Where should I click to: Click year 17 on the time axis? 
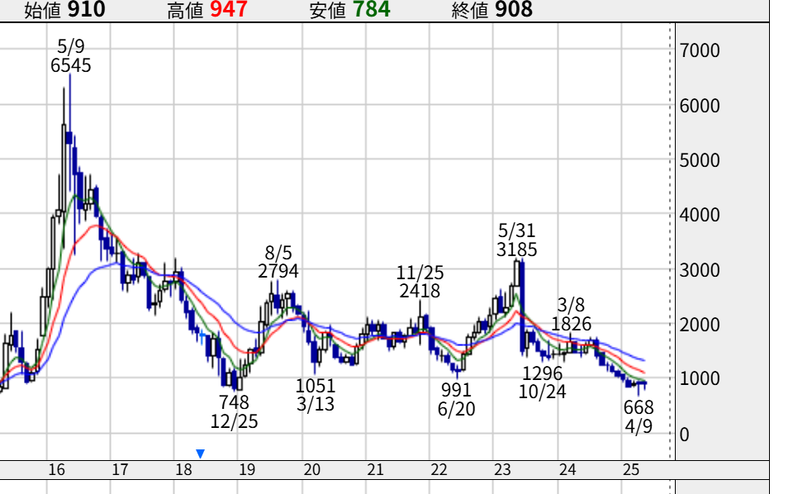pos(120,470)
